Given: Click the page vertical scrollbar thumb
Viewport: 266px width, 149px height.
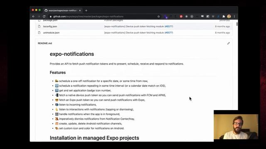Looking at the screenshot, I should tap(237, 24).
